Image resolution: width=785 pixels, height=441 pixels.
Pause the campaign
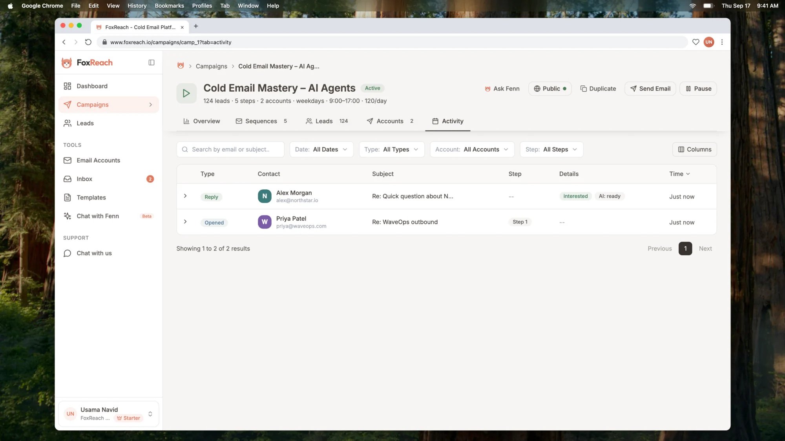click(698, 89)
